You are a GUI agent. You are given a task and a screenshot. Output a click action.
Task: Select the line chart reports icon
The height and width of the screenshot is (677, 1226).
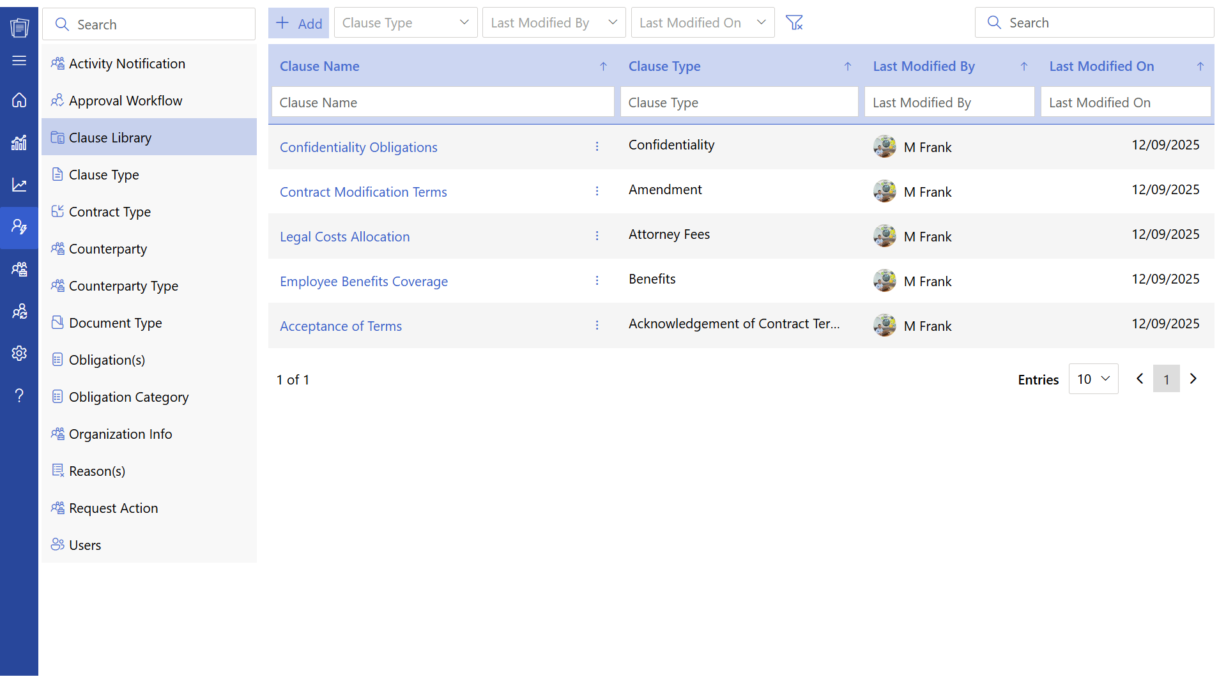[x=19, y=185]
